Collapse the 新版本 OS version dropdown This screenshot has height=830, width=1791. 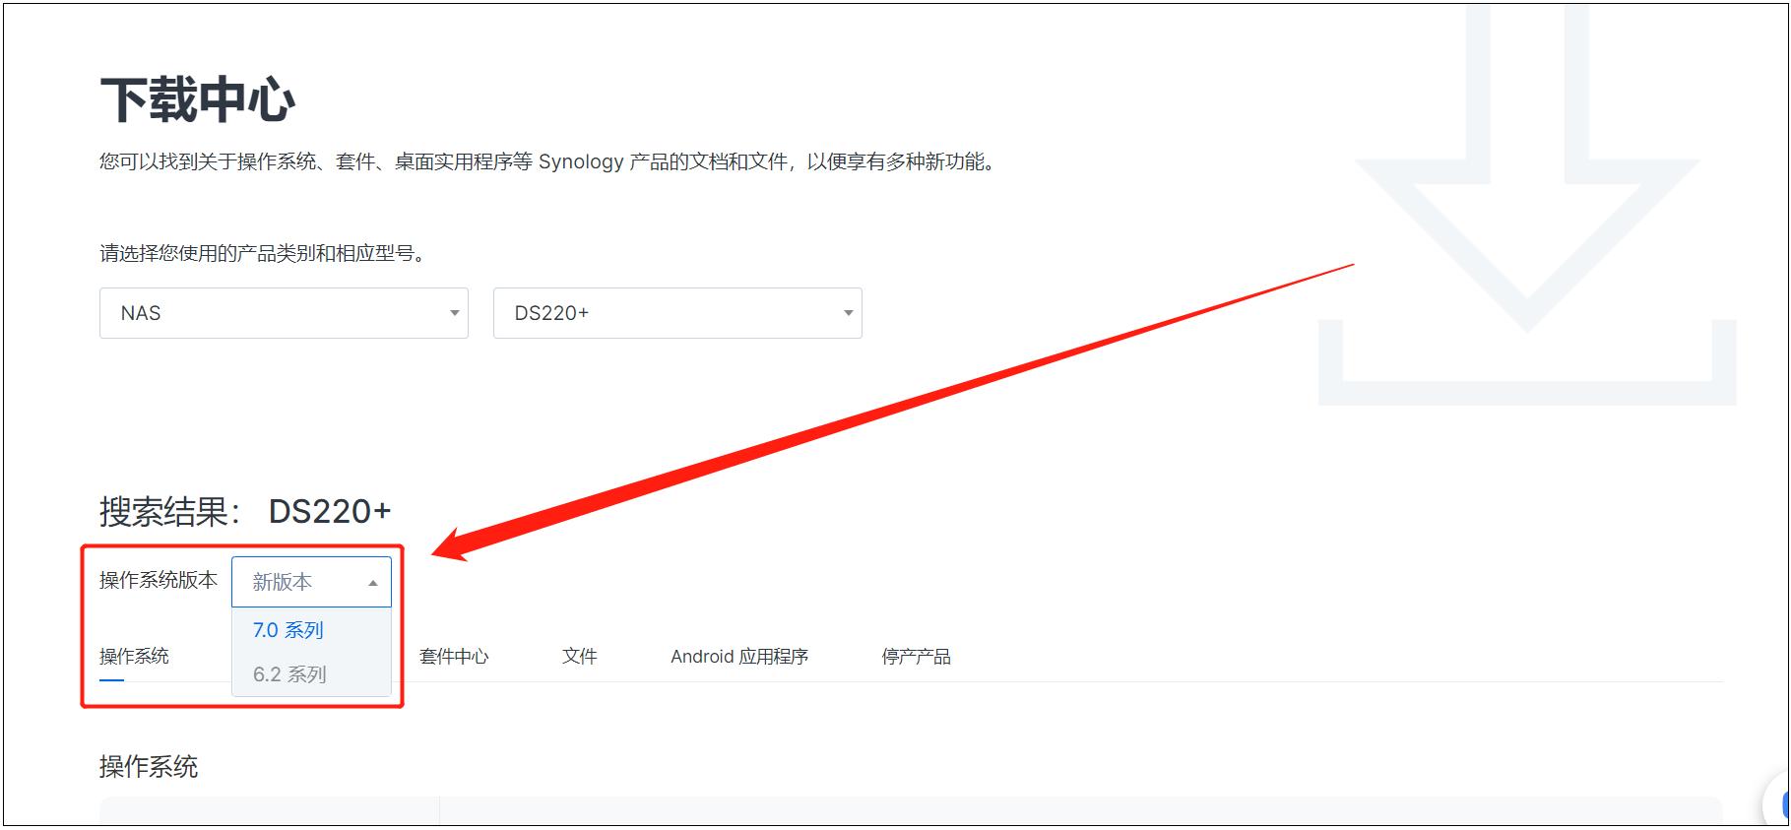tap(311, 582)
